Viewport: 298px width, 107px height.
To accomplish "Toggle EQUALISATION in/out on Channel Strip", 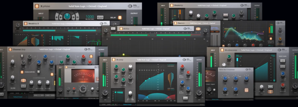I will click(22, 72).
